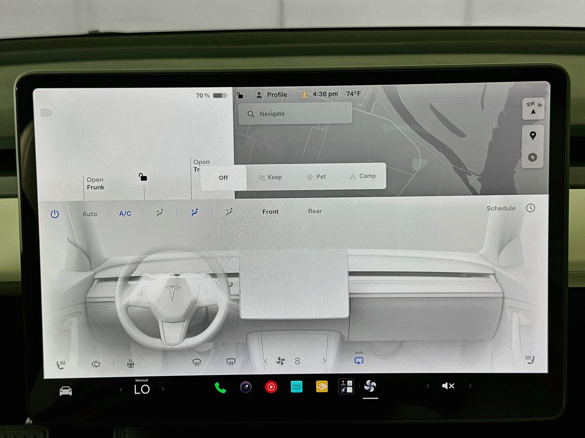Open the Frunk
585x438 pixels.
[x=95, y=183]
